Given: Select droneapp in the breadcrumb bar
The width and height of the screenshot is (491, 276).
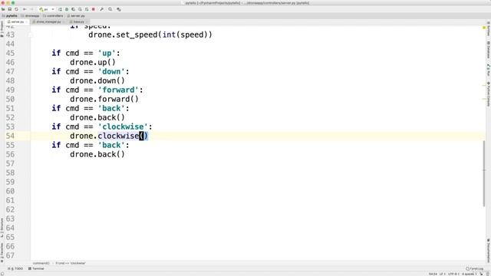Looking at the screenshot, I should coord(31,15).
